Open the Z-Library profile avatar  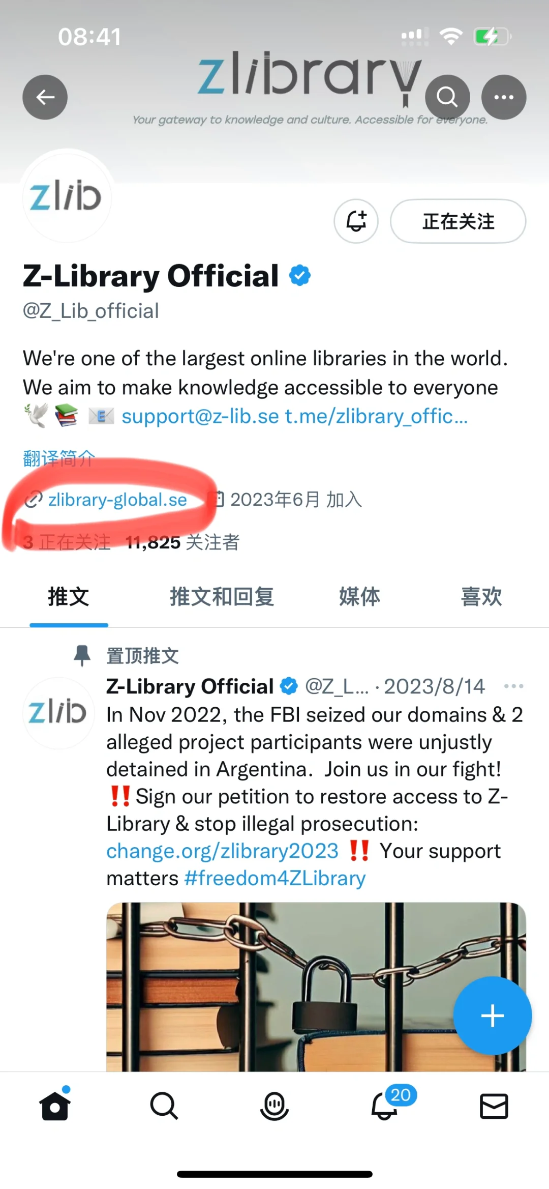pos(67,196)
